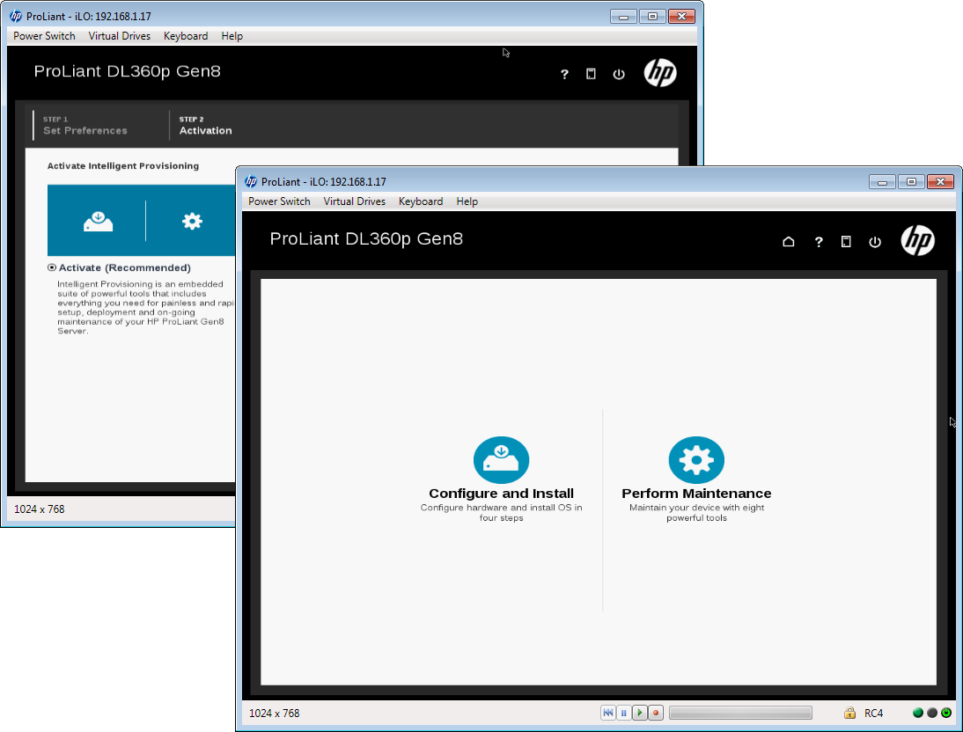Open Perform Maintenance gear icon

click(x=696, y=459)
